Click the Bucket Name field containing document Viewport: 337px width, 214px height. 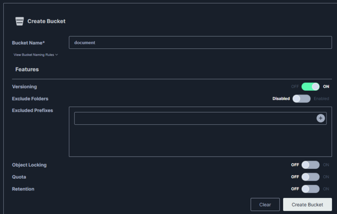click(200, 43)
